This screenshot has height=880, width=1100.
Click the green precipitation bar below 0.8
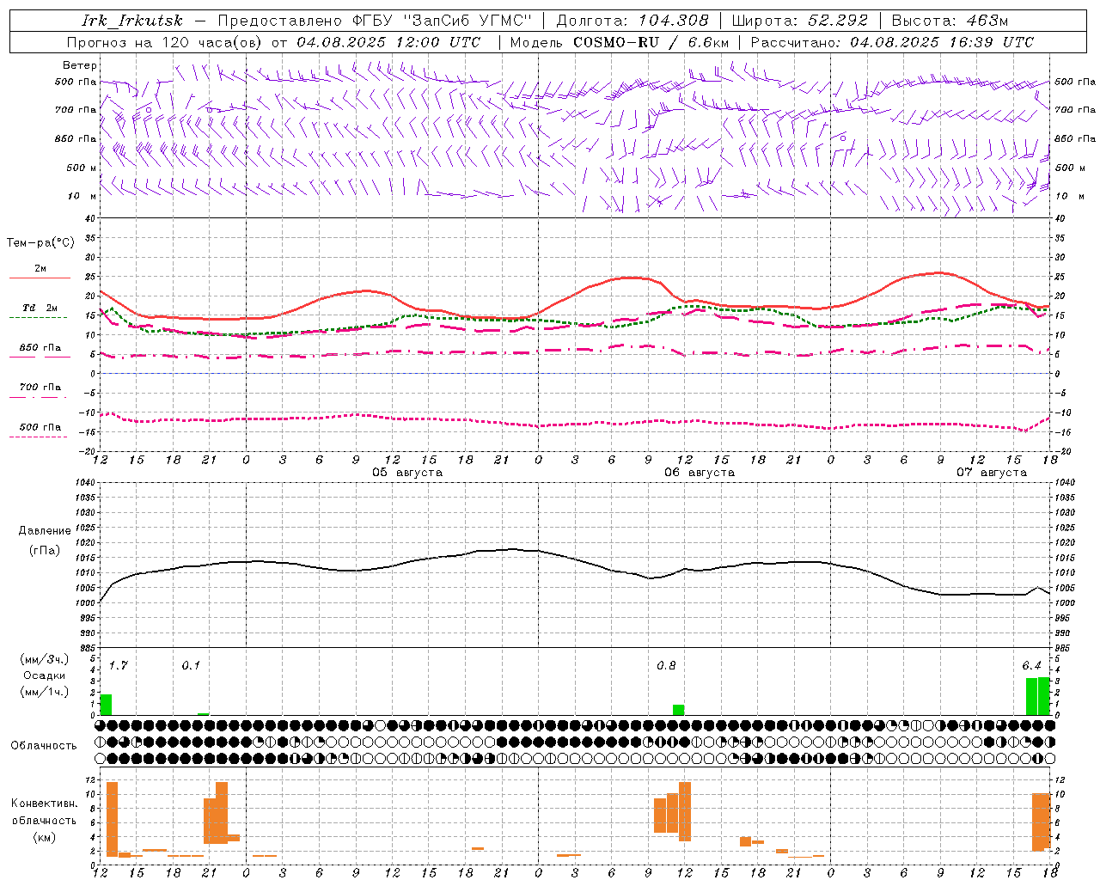[679, 710]
